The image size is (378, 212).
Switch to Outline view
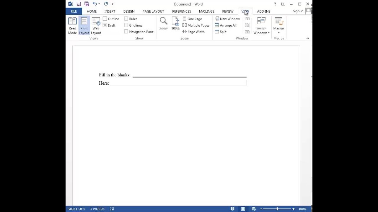(x=111, y=19)
